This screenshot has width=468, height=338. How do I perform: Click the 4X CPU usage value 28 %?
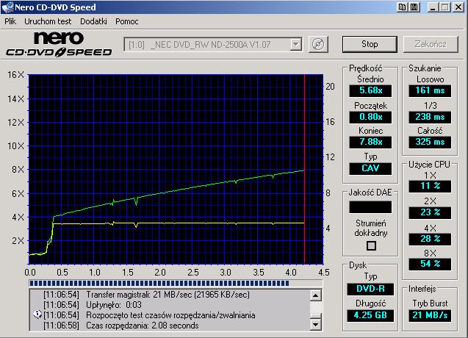tap(430, 239)
